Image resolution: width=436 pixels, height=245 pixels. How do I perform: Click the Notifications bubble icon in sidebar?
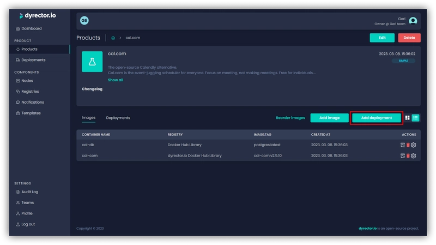(x=18, y=102)
